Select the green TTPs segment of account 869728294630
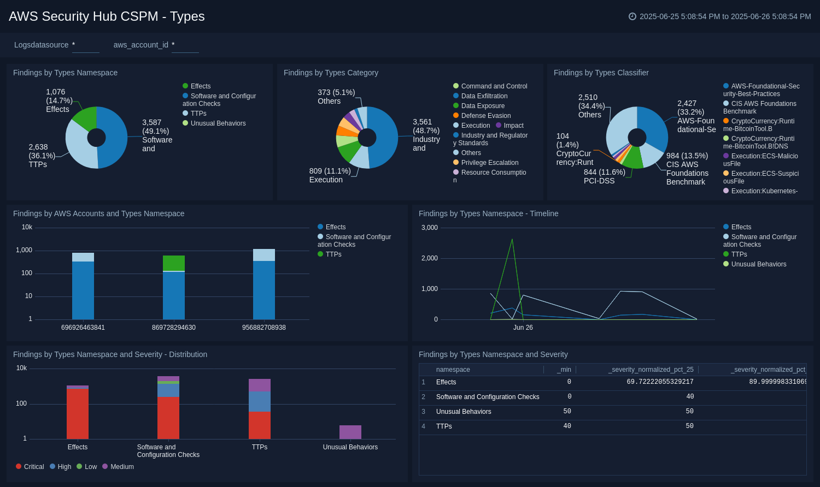The height and width of the screenshot is (487, 820). [174, 263]
